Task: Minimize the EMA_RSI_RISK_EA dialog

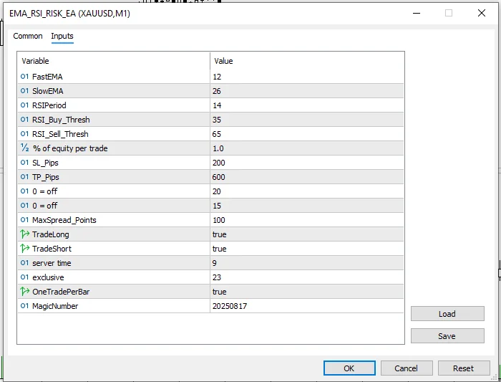Action: 417,13
